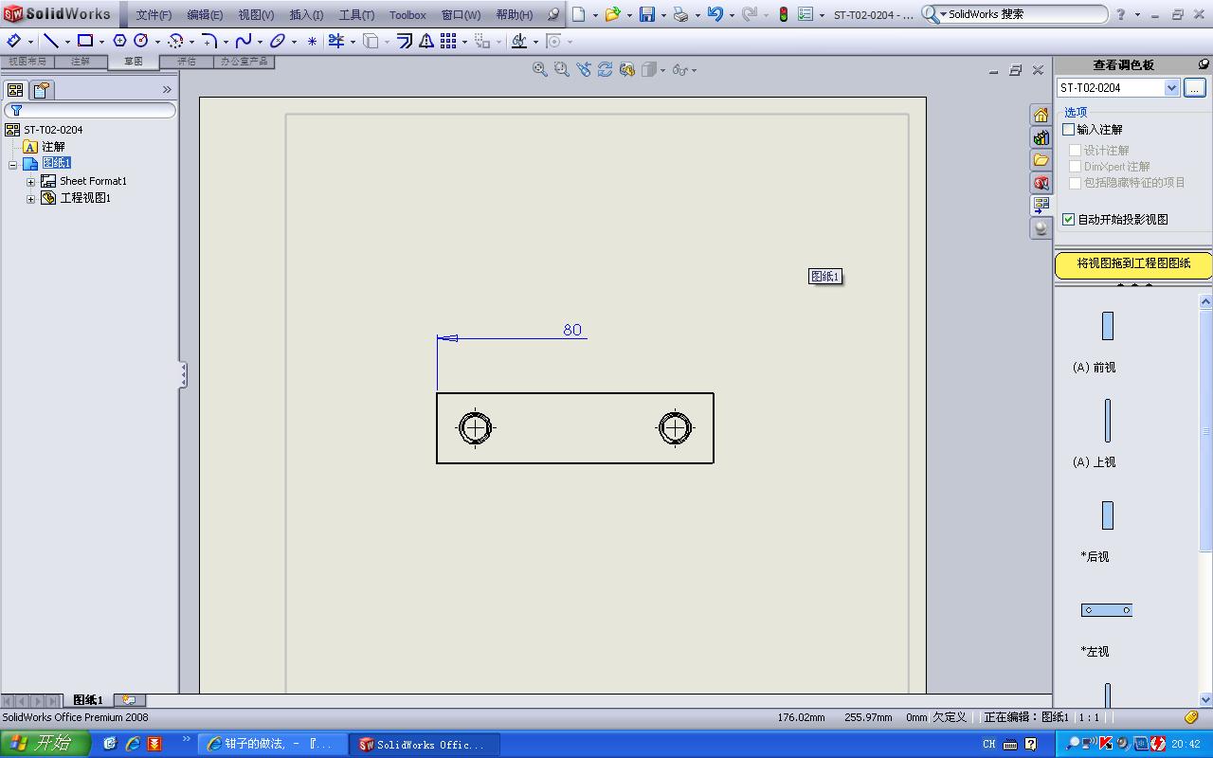Click the (A) 前视 view thumbnail
The width and height of the screenshot is (1213, 758).
[x=1108, y=326]
